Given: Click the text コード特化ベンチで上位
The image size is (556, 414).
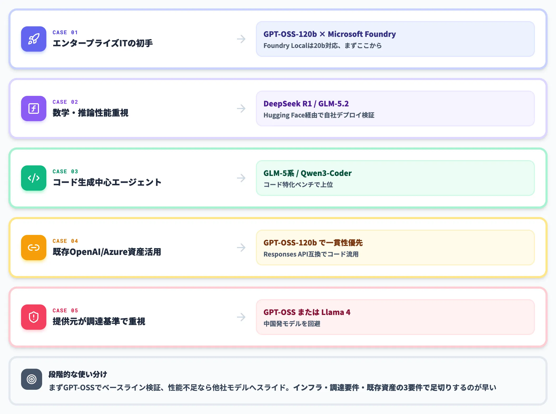Looking at the screenshot, I should coord(298,185).
